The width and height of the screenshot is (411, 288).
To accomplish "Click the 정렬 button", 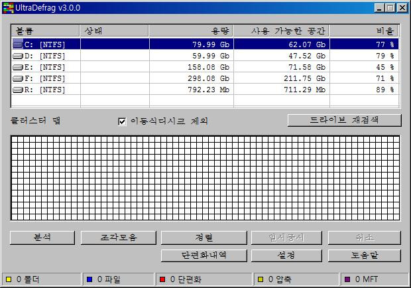I will tap(204, 238).
